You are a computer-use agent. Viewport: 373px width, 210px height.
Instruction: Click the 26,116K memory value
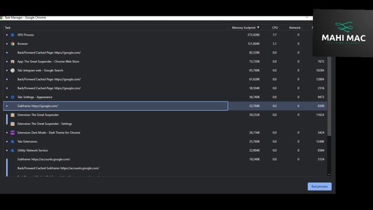tap(254, 132)
